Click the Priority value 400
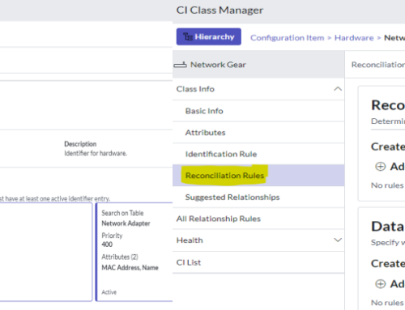Image resolution: width=405 pixels, height=310 pixels. [x=107, y=244]
